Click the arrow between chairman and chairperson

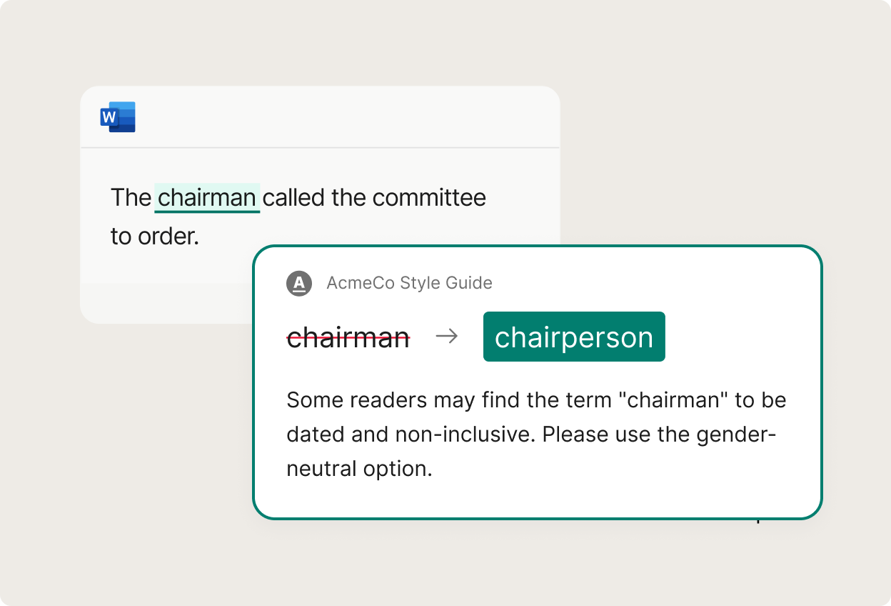tap(447, 337)
